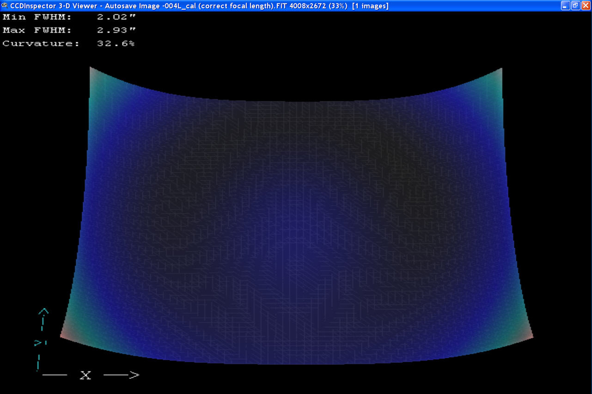Select the Curvature 32.6% reading
Viewport: 592px width, 394px height.
pos(116,43)
